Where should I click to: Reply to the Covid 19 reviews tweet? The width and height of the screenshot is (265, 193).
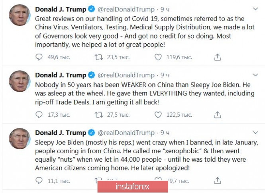[39, 57]
